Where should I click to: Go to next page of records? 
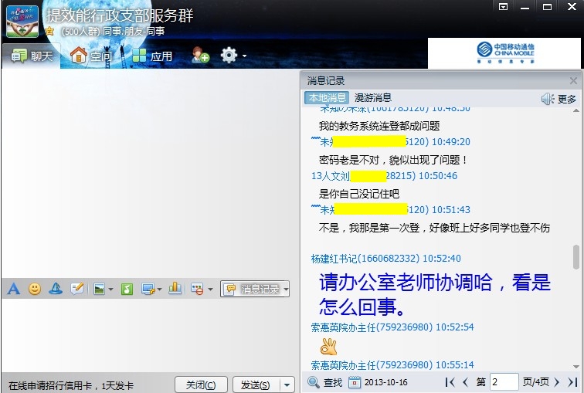click(556, 382)
